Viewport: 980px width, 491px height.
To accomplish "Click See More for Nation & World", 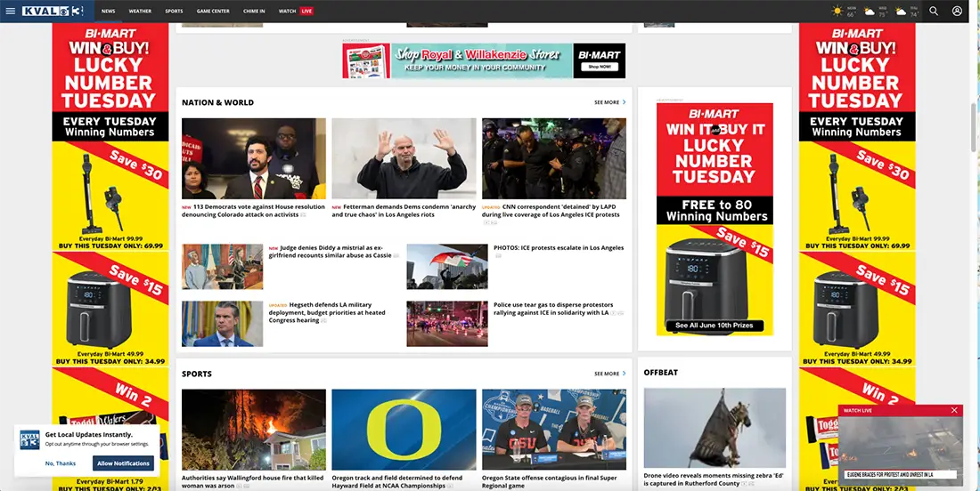I will point(609,102).
